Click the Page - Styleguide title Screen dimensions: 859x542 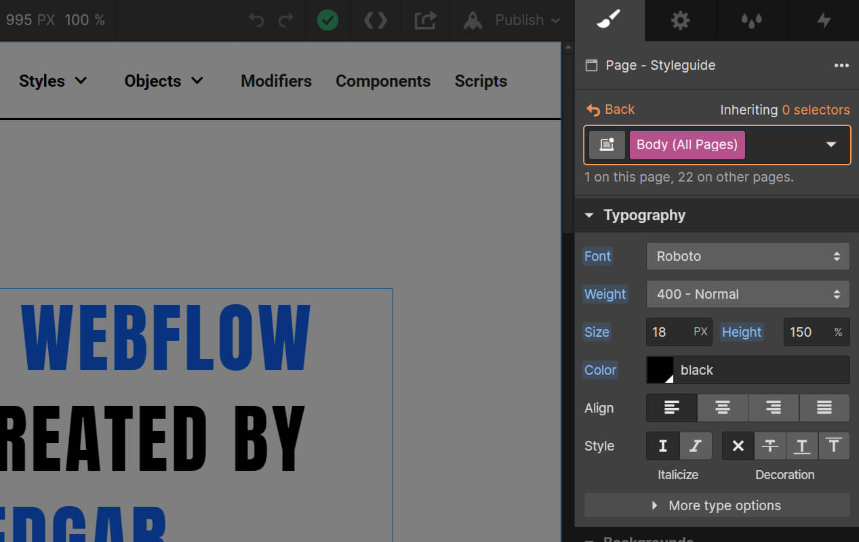pos(660,66)
